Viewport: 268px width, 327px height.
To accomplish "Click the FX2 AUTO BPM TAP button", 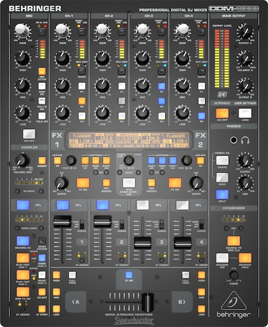I will click(200, 161).
